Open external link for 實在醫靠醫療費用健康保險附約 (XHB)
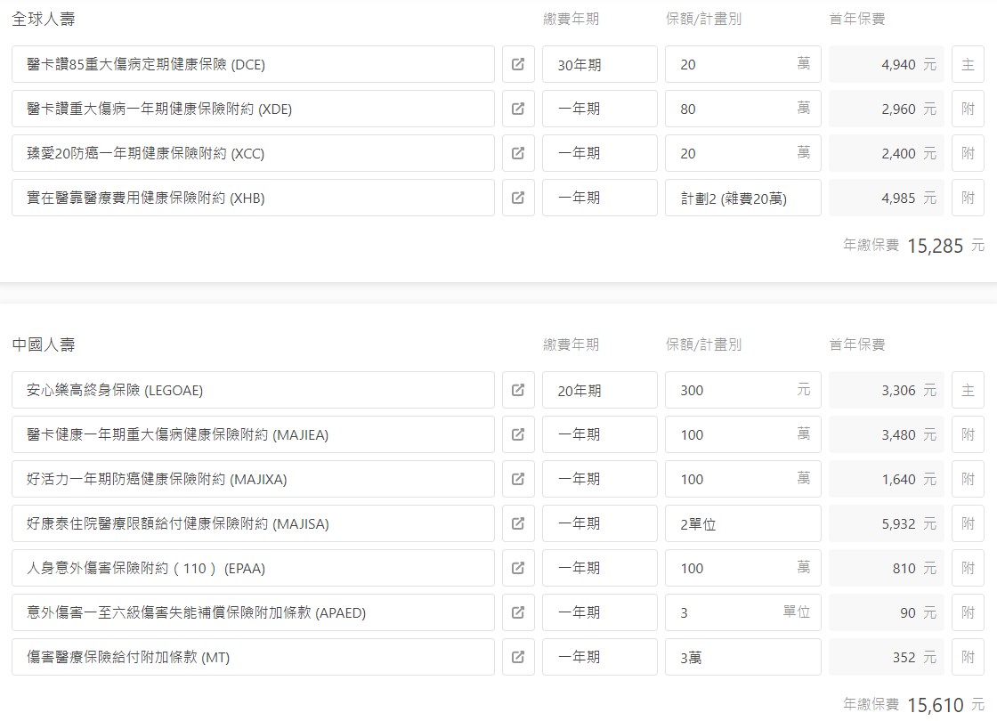997x721 pixels. [518, 198]
